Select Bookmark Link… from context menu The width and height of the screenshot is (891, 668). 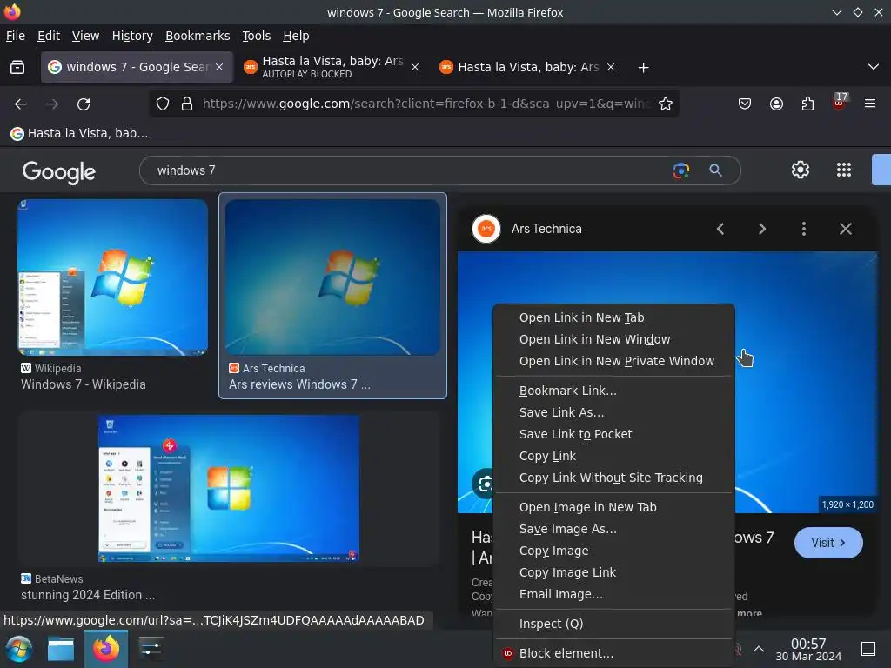tap(613, 391)
